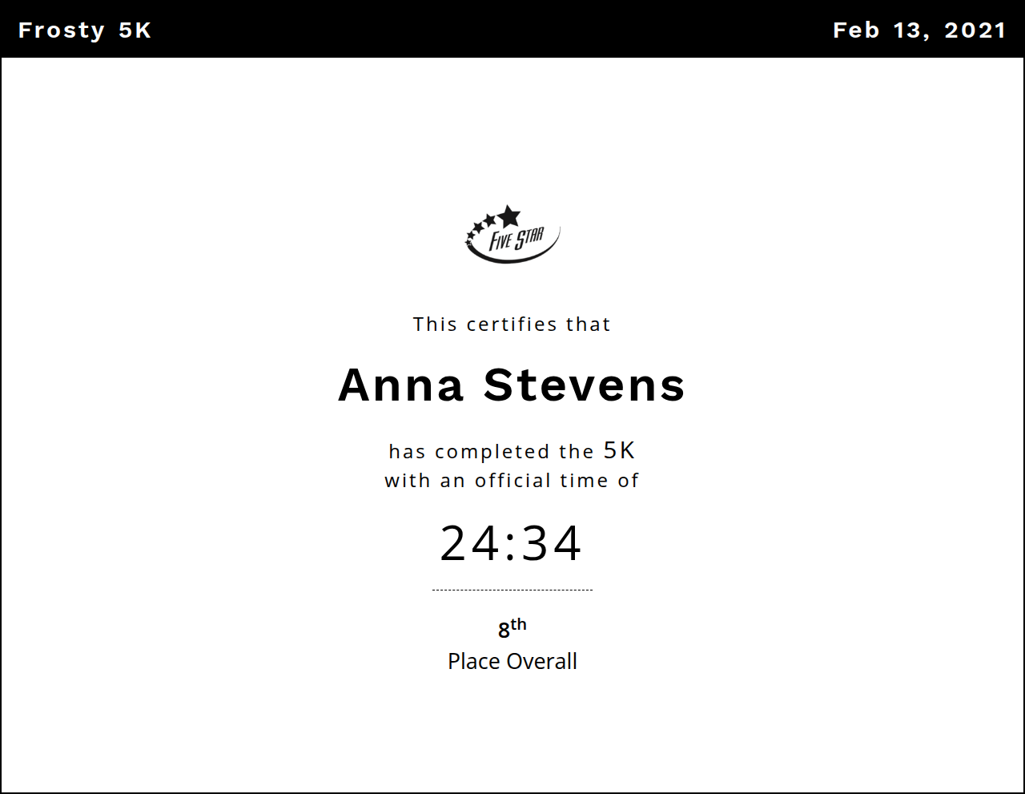The image size is (1025, 794).
Task: Click the Five Star logo text
Action: pos(517,239)
